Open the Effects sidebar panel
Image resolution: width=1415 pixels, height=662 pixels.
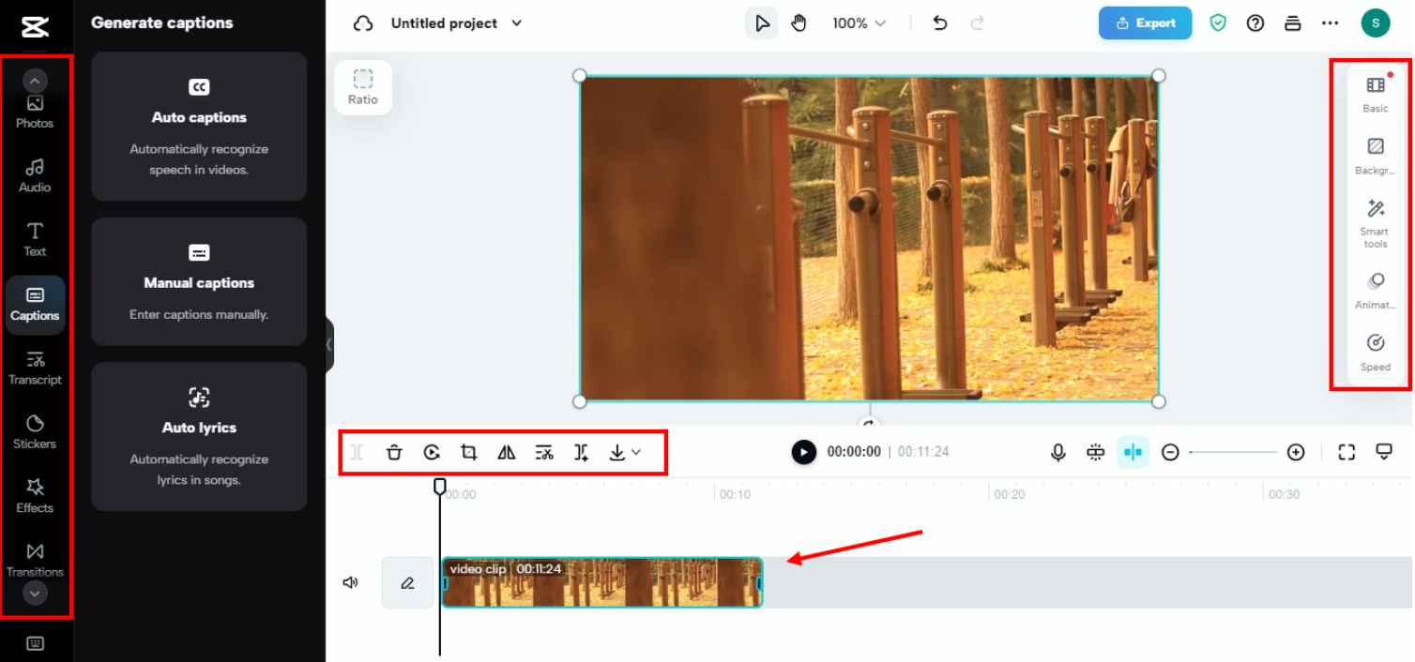(x=35, y=496)
